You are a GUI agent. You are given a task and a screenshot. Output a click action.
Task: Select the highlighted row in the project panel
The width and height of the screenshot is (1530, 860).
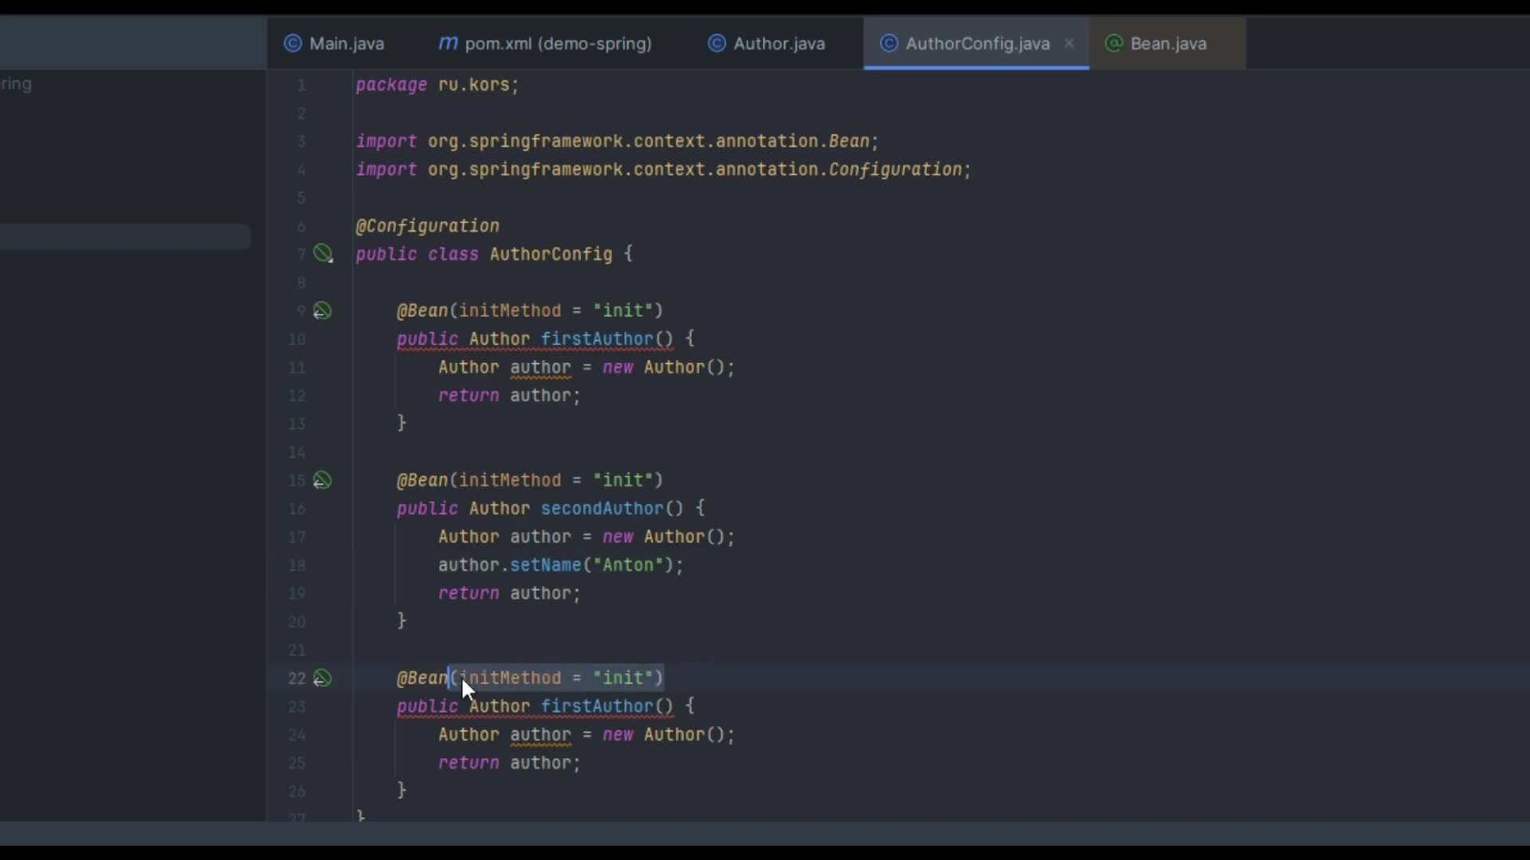tap(125, 237)
